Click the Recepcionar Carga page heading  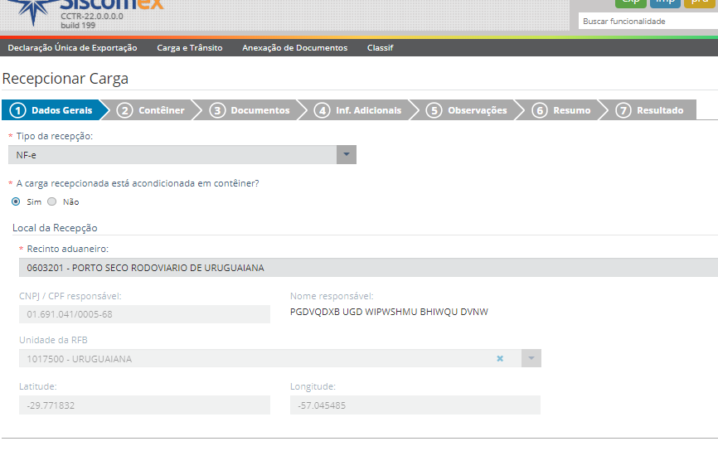[x=65, y=79]
